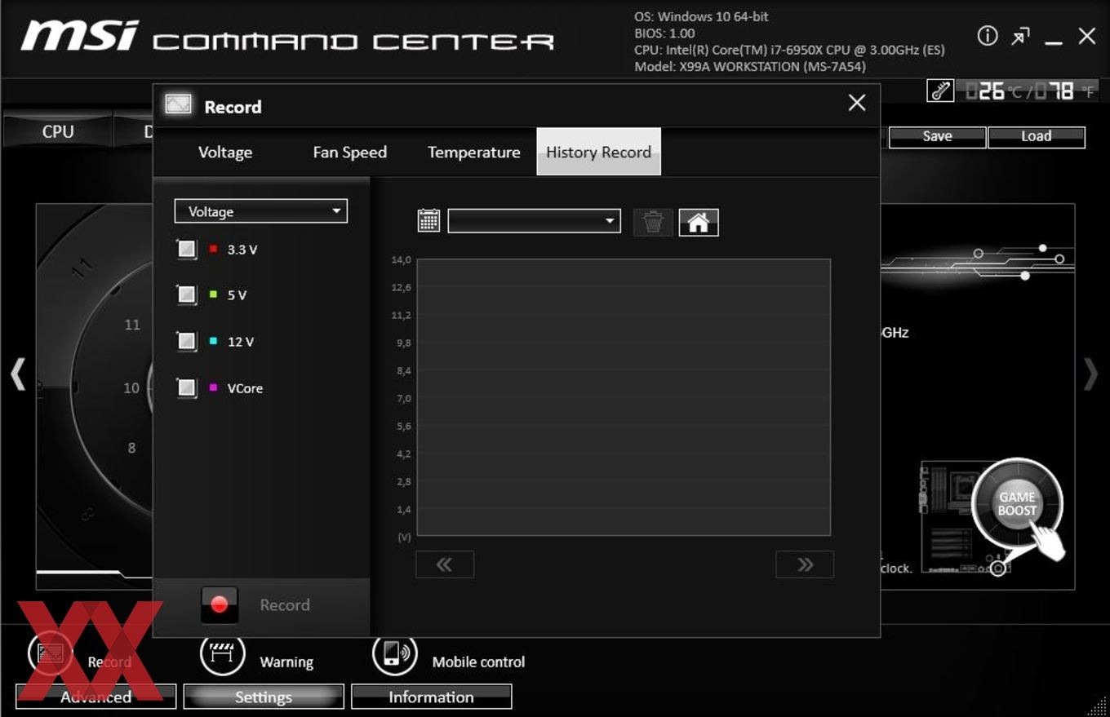Screen dimensions: 1110x717
Task: Open the Voltage category dropdown
Action: click(261, 211)
